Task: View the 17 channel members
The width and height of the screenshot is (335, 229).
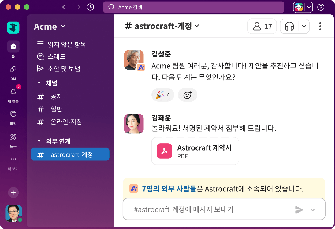Action: pyautogui.click(x=262, y=26)
